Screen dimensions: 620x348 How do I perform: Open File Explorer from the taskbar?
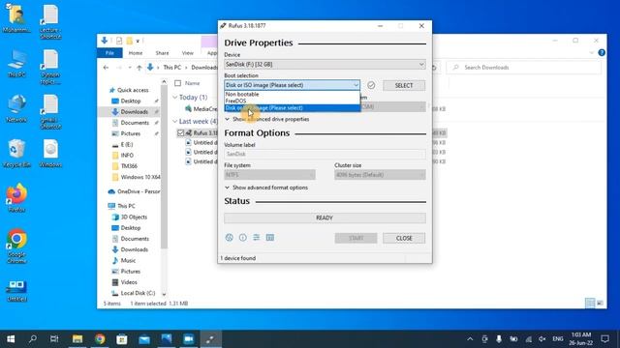click(77, 339)
